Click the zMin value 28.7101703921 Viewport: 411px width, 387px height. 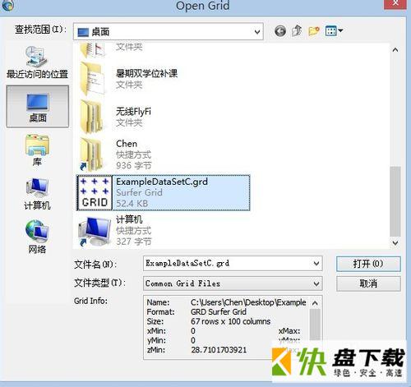click(219, 350)
